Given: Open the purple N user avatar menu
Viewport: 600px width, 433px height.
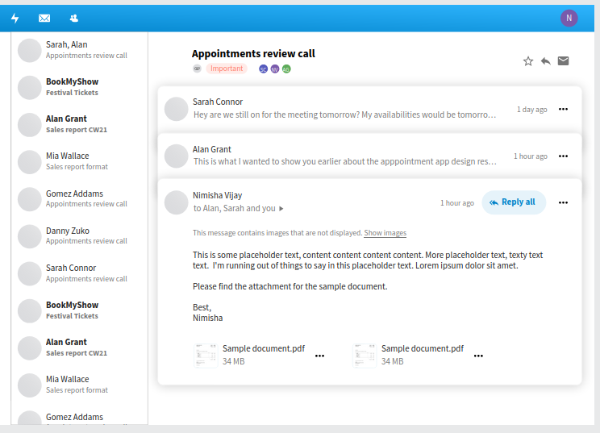Looking at the screenshot, I should (569, 18).
